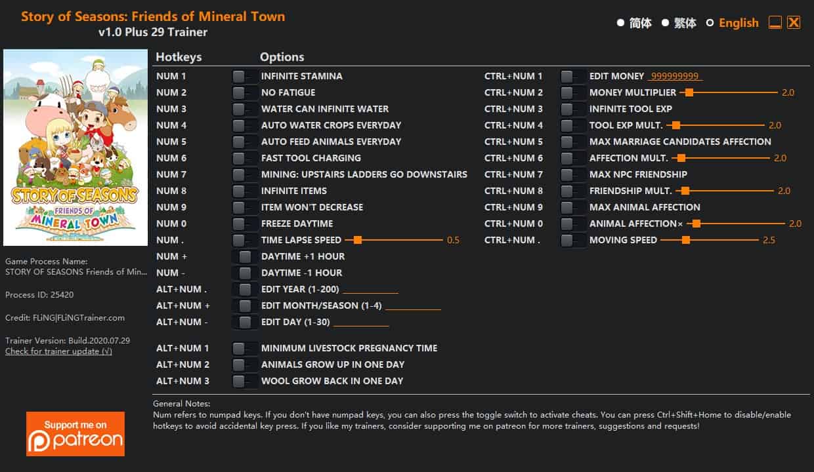Close the trainer with X icon

794,23
